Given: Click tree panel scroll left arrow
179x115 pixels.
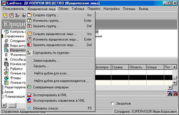Looking at the screenshot, I should (4, 105).
